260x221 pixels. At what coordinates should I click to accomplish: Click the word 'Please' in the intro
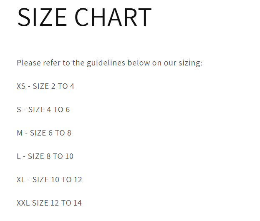coord(29,63)
